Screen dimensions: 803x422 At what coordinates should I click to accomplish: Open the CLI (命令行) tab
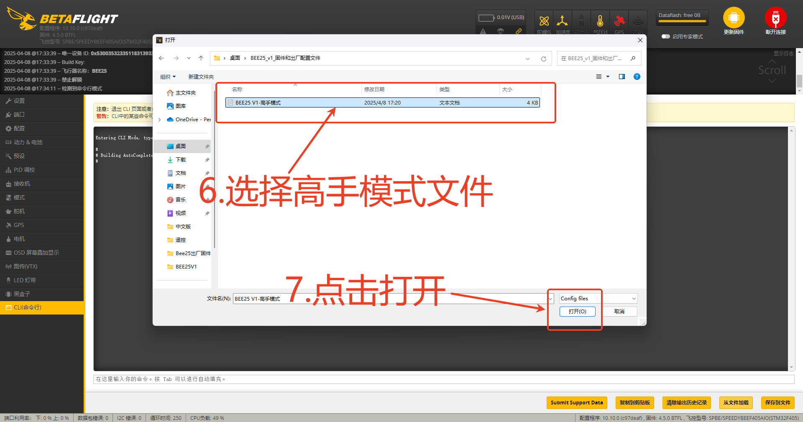click(x=42, y=308)
